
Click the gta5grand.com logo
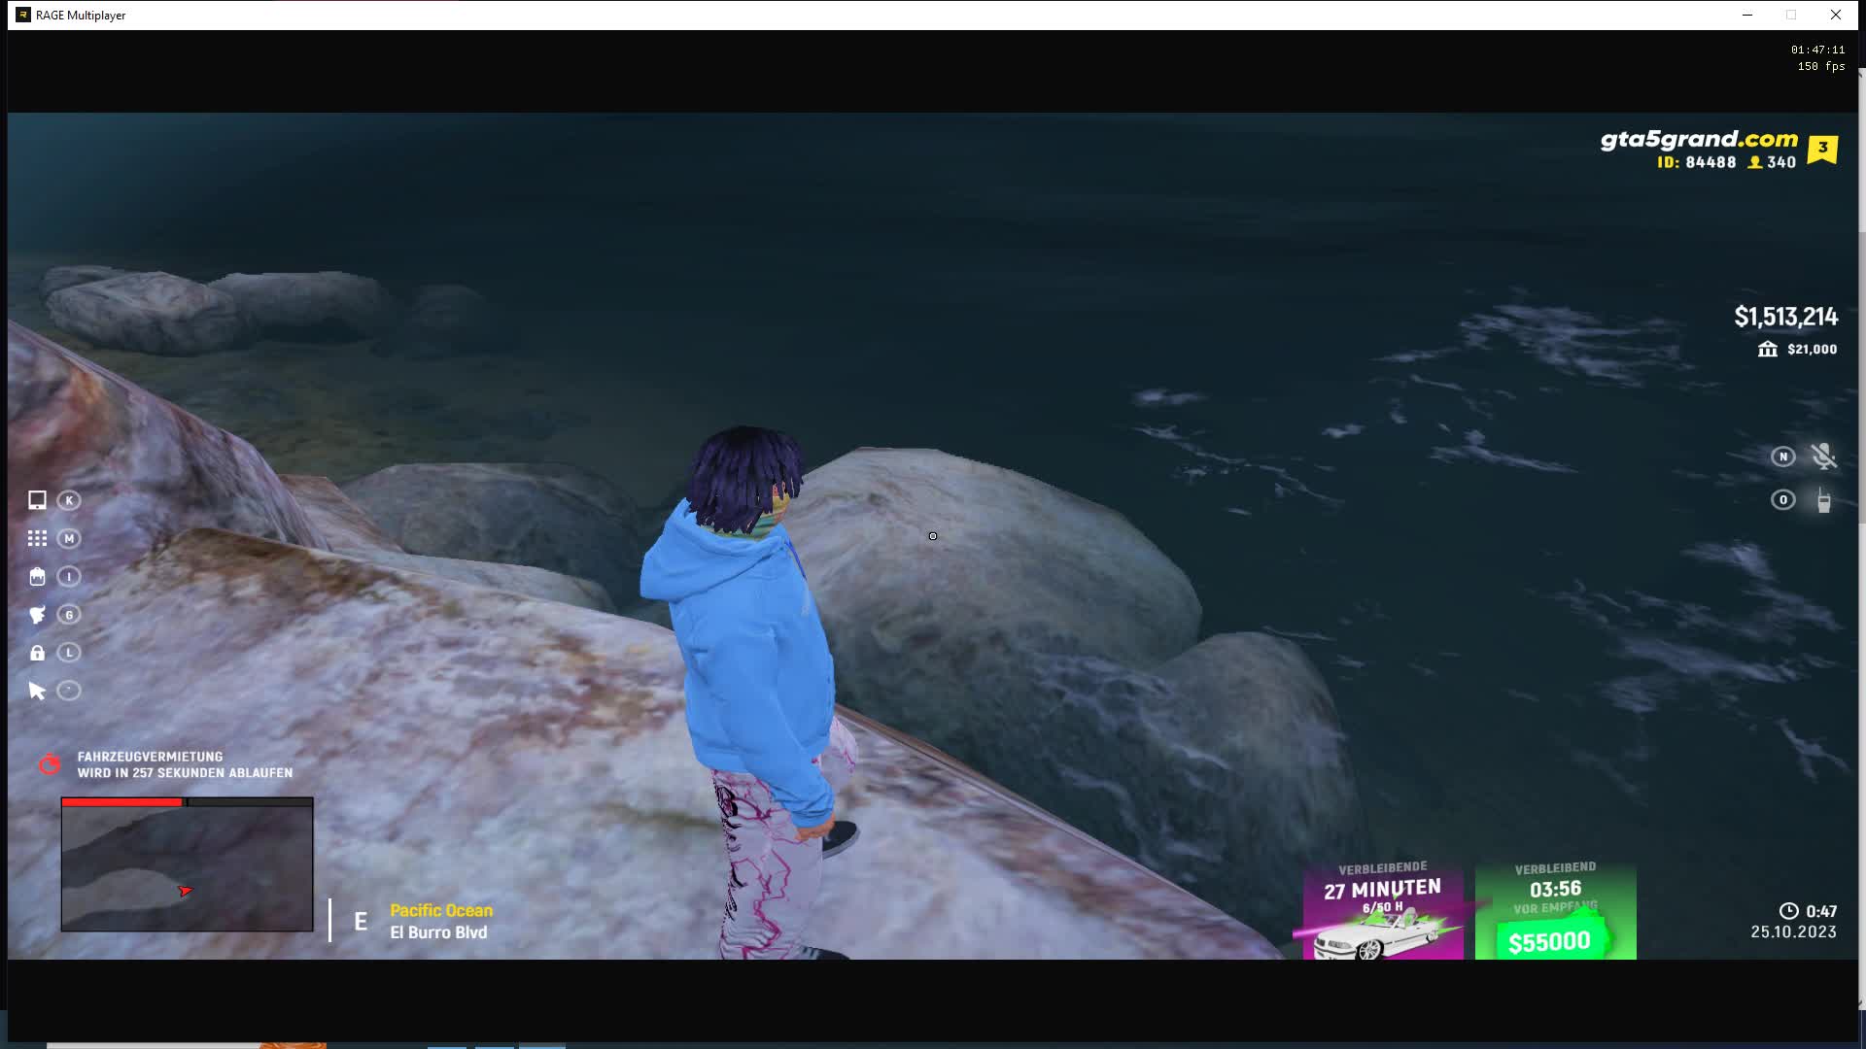pos(1699,140)
